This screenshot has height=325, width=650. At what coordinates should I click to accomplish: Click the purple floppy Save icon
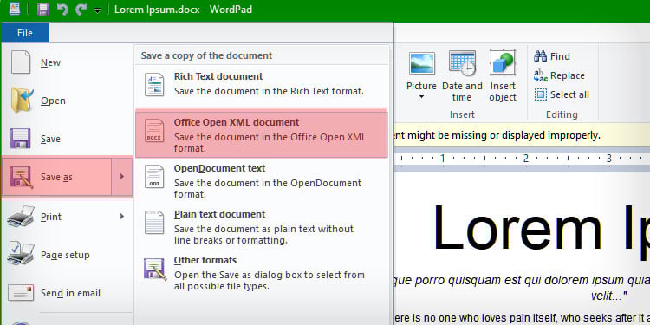click(20, 139)
